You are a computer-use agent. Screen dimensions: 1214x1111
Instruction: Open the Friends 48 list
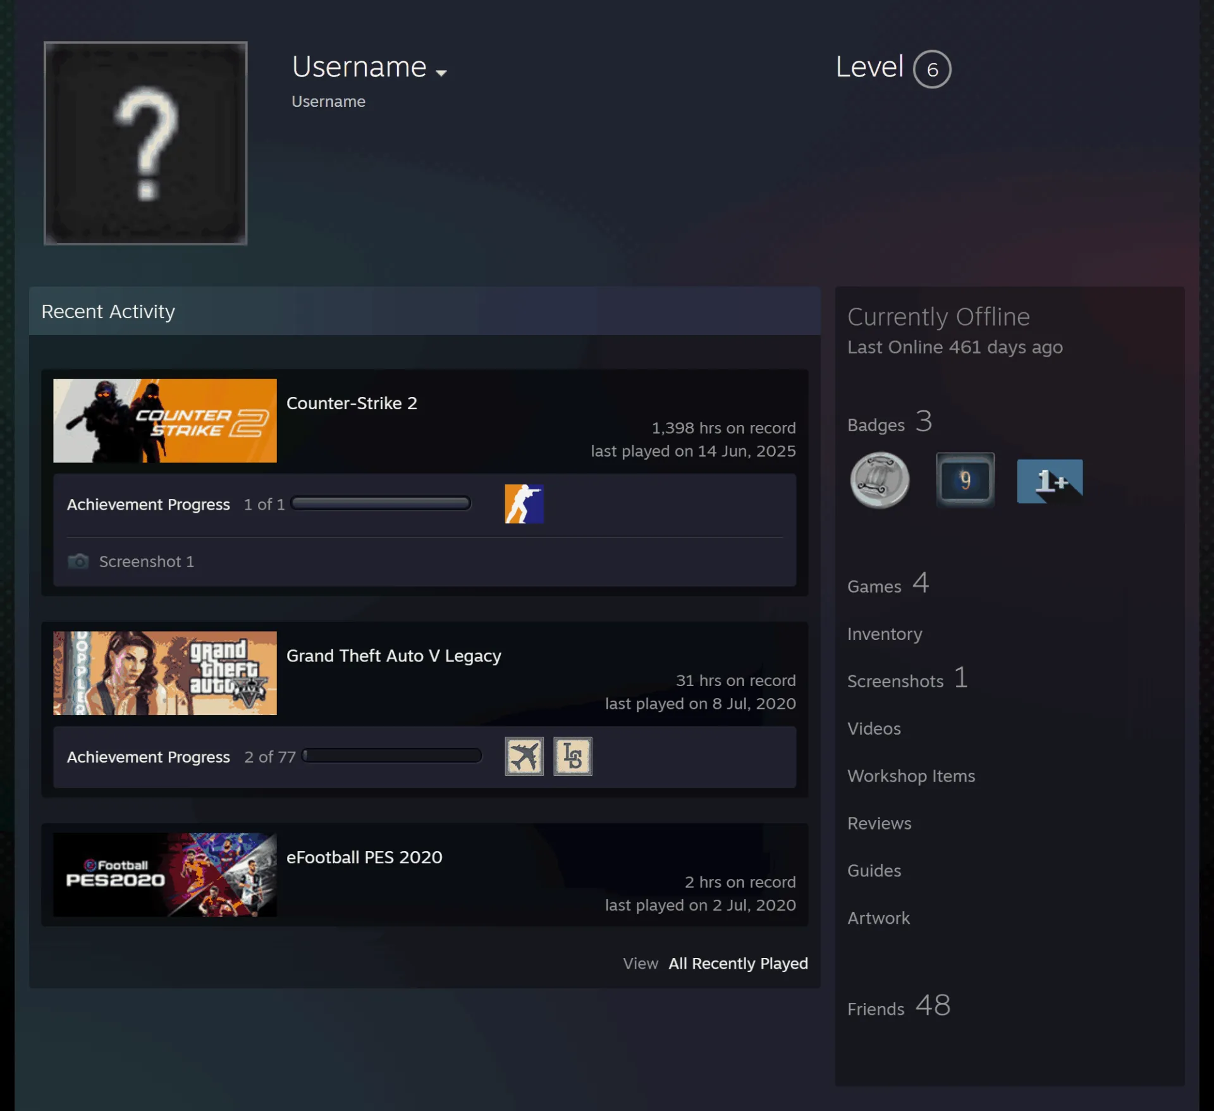[x=898, y=1006]
